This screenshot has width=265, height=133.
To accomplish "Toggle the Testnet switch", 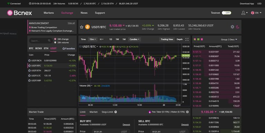I will [226, 13].
